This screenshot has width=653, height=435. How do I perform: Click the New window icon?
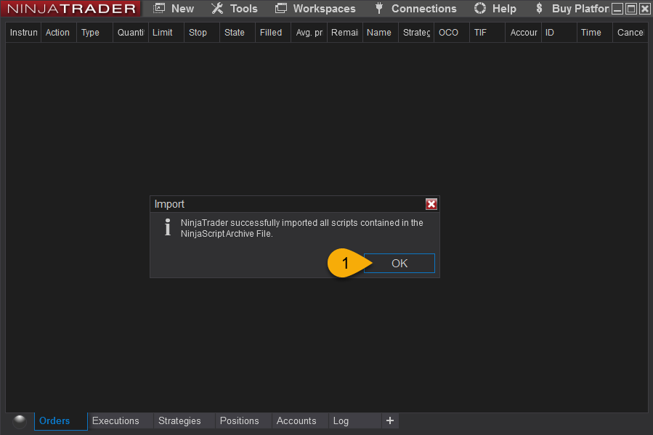[159, 8]
